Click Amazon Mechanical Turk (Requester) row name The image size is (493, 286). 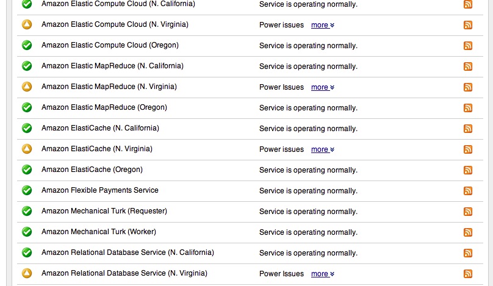tap(104, 211)
